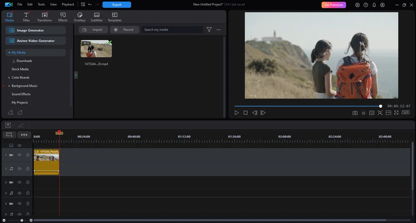416x223 pixels.
Task: Click the Get Premium button
Action: (x=334, y=5)
